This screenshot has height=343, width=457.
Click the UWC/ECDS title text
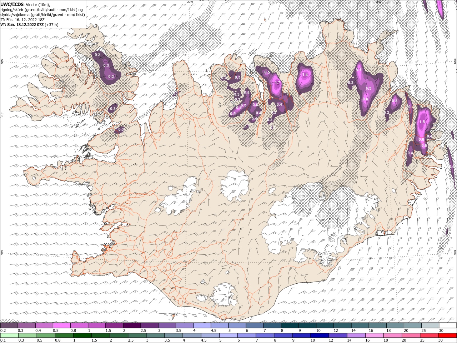[x=12, y=4]
